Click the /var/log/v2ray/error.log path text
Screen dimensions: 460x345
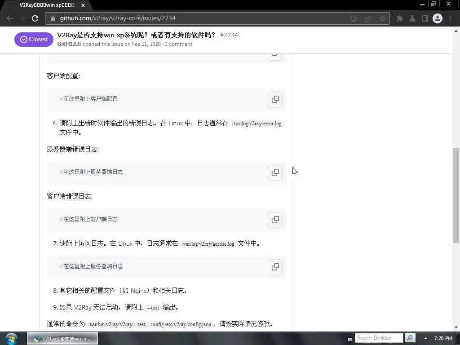(x=257, y=124)
